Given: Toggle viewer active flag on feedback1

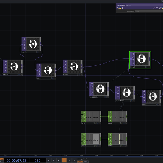Looking at the screenshot, I should (x=92, y=84).
